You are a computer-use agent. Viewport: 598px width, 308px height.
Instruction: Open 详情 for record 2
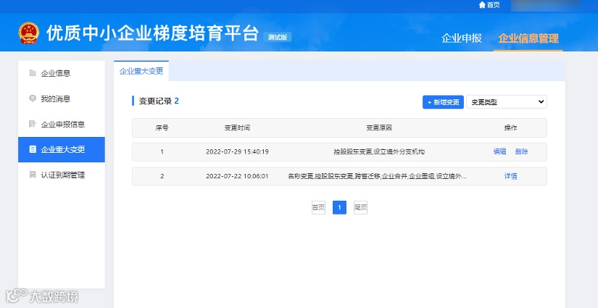pyautogui.click(x=511, y=176)
